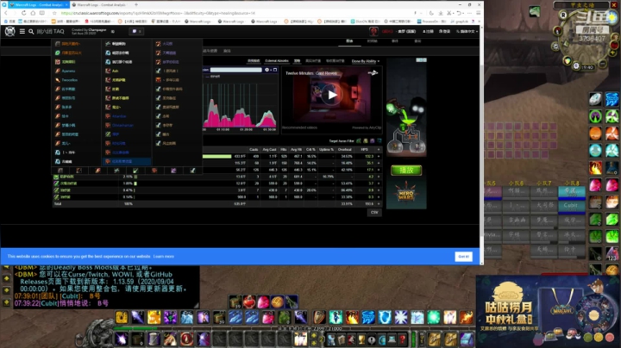Viewport: 621px width, 348px height.
Task: Open the Learn more cookie link
Action: click(x=164, y=256)
